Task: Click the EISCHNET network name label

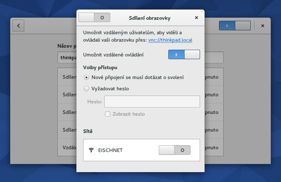Action: (x=111, y=150)
